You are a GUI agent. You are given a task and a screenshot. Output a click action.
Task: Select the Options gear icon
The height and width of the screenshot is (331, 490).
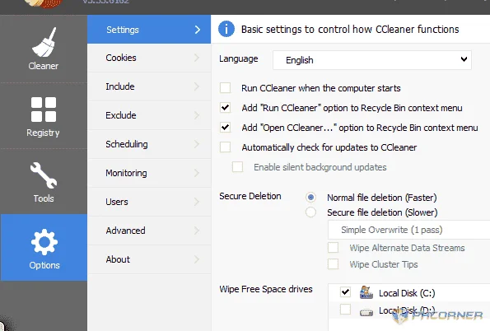pyautogui.click(x=44, y=242)
